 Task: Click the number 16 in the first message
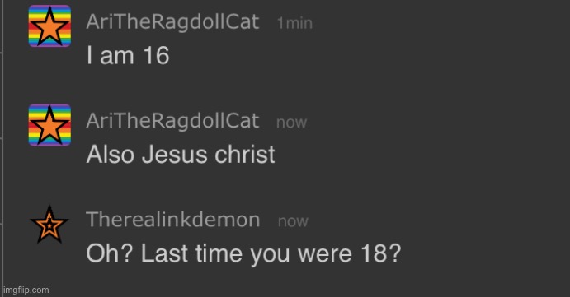(156, 55)
